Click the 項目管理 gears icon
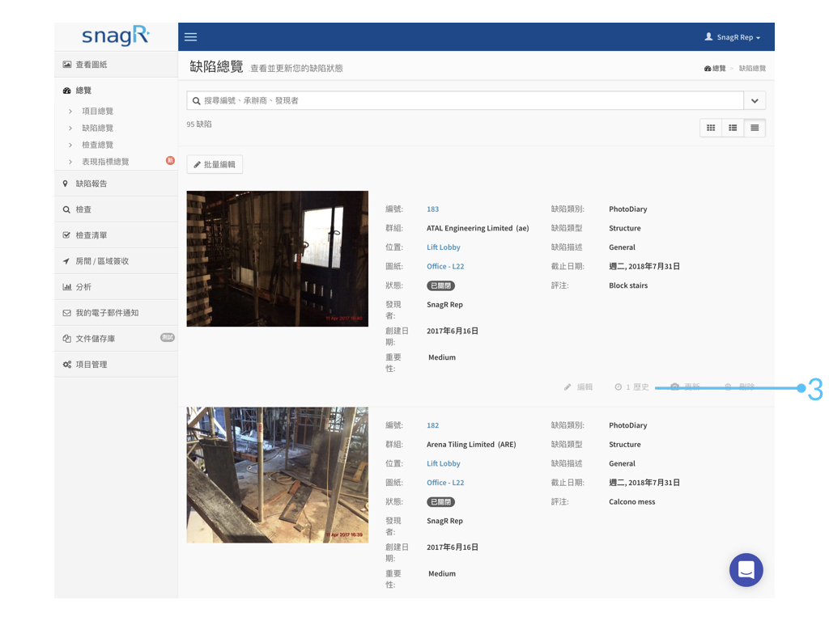Image resolution: width=829 pixels, height=621 pixels. [66, 365]
